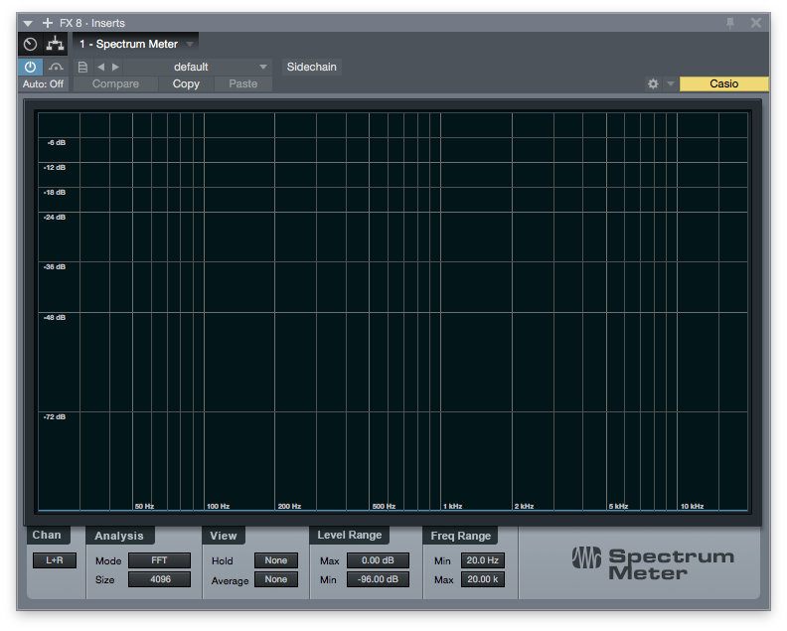The image size is (787, 631).
Task: Go to the previous preset arrow
Action: [100, 68]
